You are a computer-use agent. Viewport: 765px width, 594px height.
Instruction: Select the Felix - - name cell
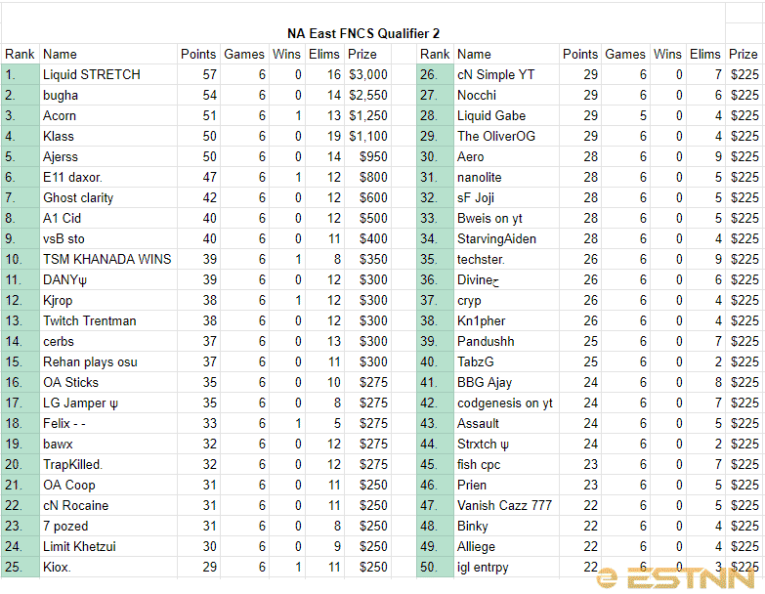click(108, 423)
